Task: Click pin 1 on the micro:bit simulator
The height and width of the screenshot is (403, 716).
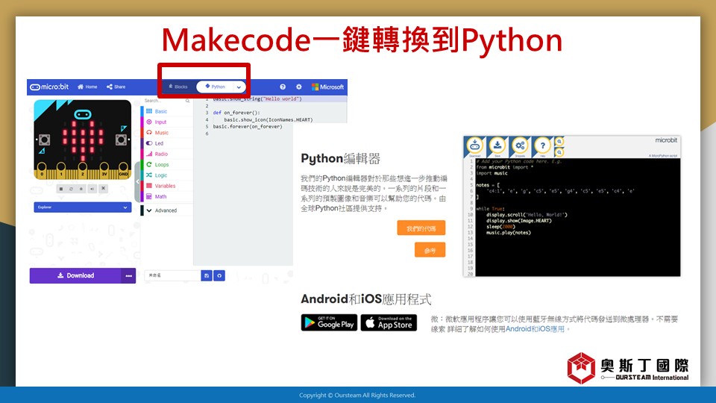Action: [x=61, y=171]
